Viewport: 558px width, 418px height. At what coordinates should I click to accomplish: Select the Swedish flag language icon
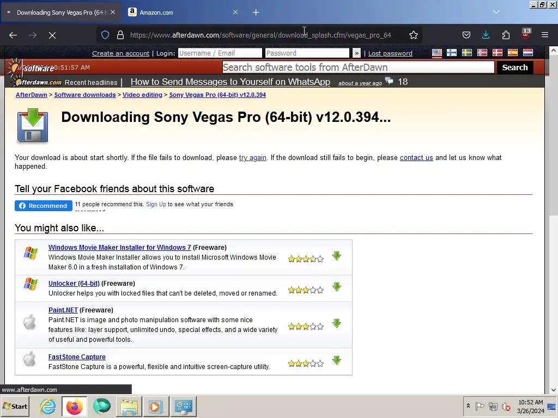point(467,53)
